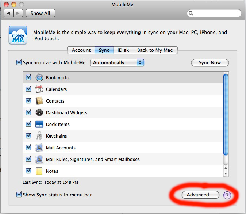Select the Keychains row label

[56, 136]
